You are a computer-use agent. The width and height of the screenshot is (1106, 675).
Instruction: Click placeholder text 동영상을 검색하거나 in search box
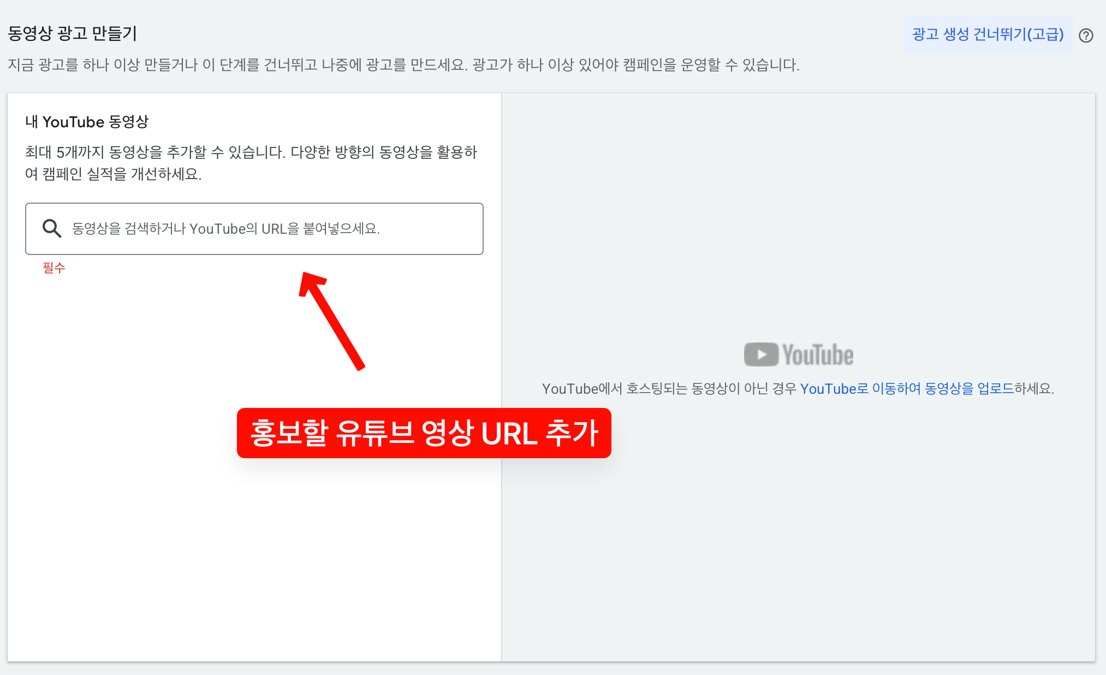coord(130,229)
